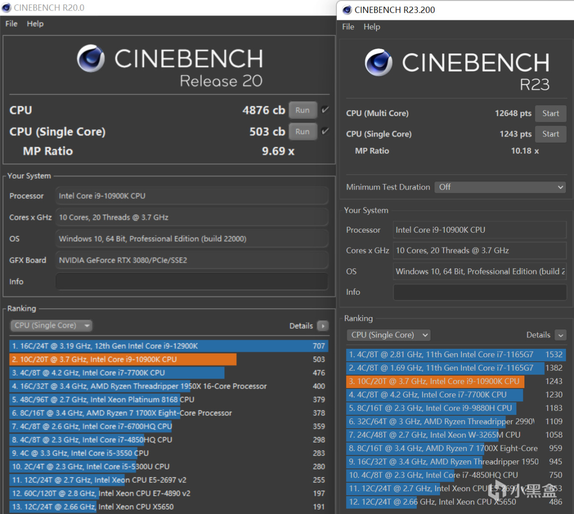Click the Cinebench R20 title bar icon
This screenshot has width=574, height=514.
click(x=6, y=7)
